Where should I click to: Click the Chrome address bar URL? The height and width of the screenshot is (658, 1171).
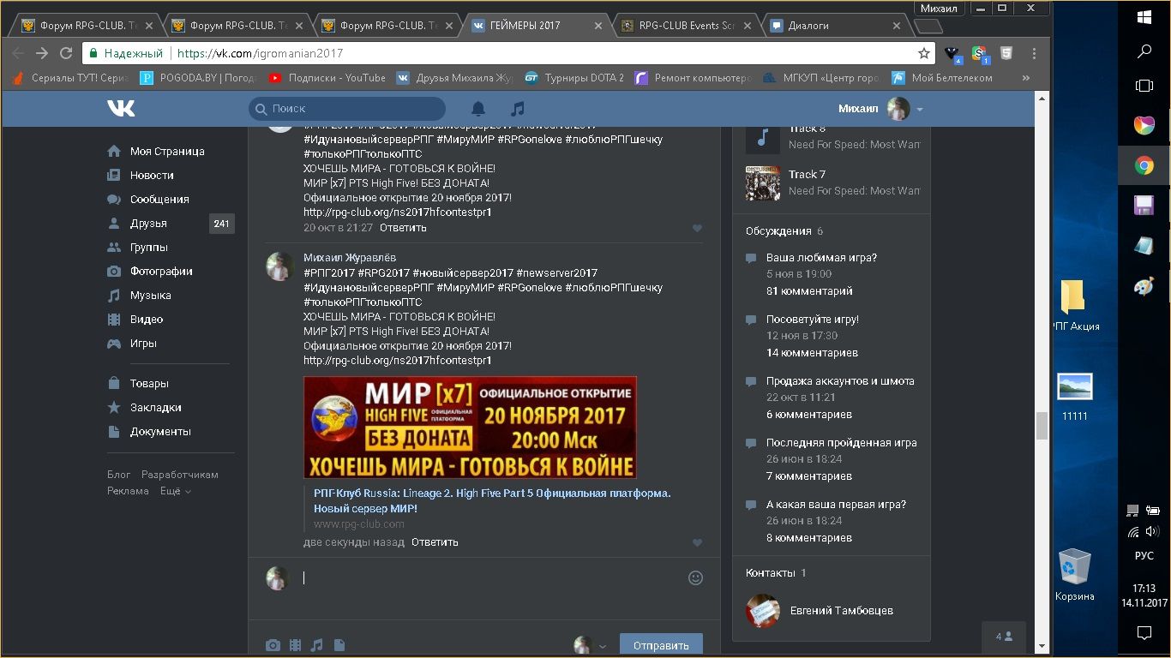point(259,53)
